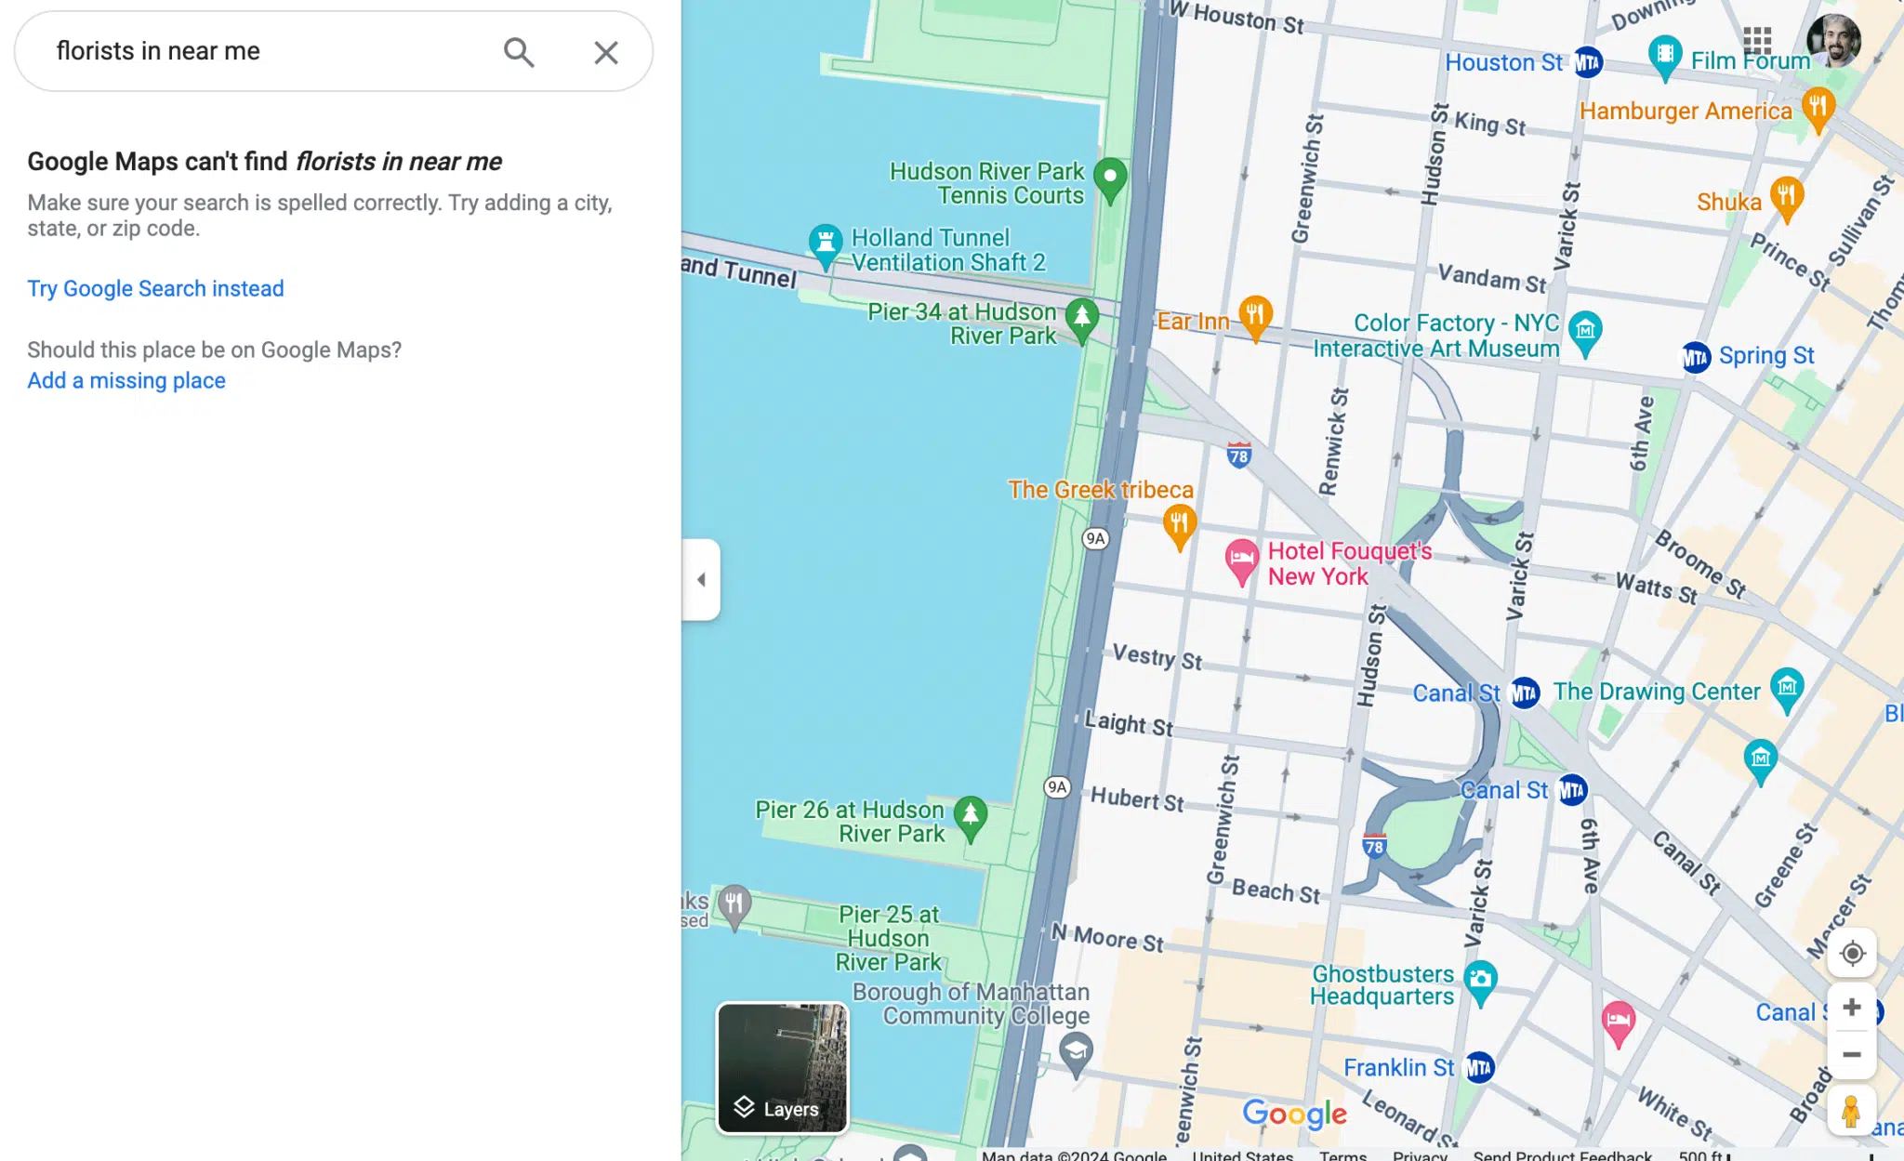Click the United States footer link

[1242, 1155]
